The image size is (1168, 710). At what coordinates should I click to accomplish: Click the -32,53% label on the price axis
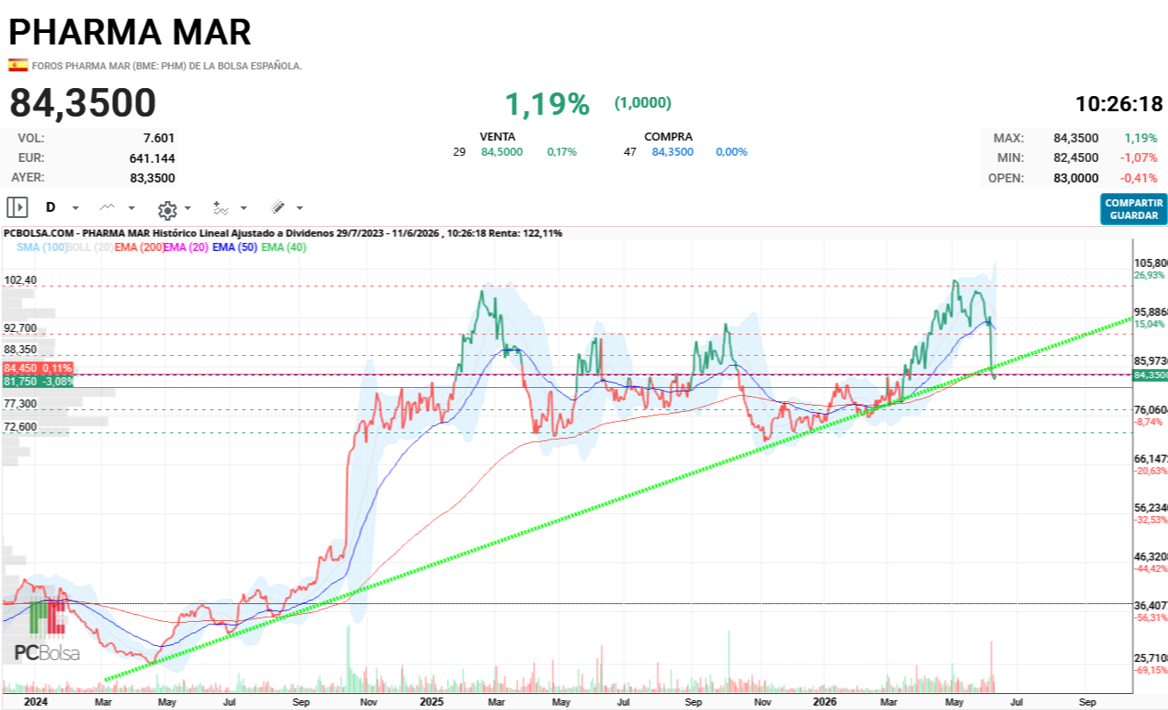(x=1149, y=520)
